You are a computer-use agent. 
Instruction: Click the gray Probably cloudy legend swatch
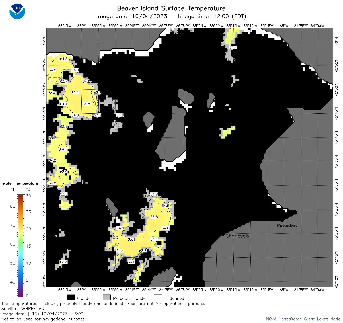pyautogui.click(x=107, y=297)
